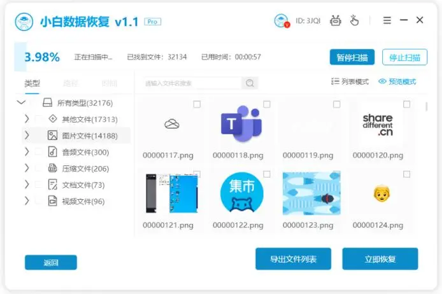Tick the checkbox for 00000118.png
This screenshot has width=442, height=294.
coord(267,104)
